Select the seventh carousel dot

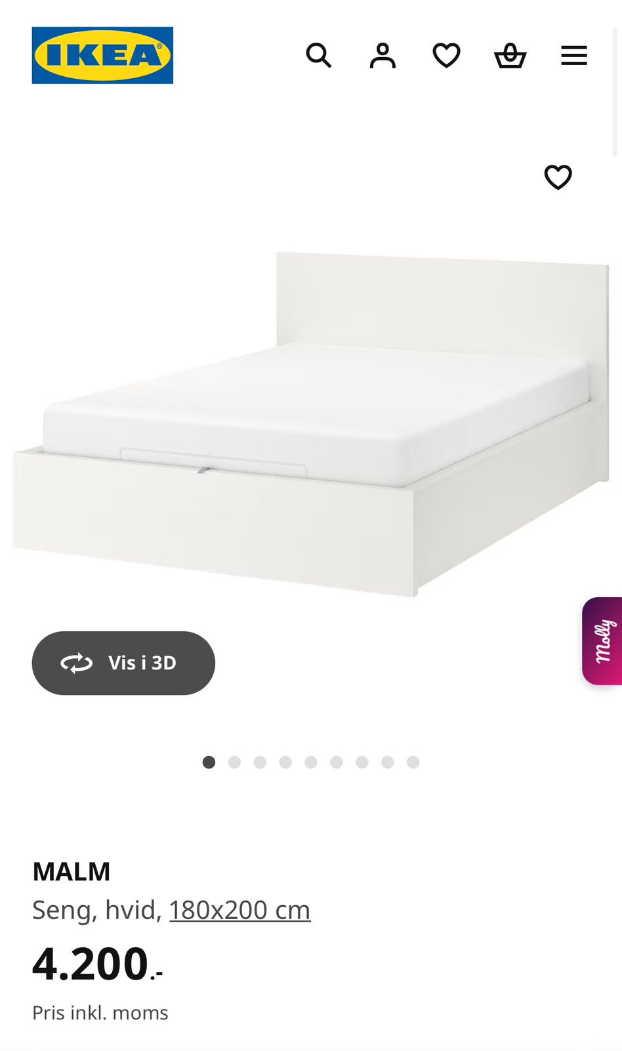362,762
